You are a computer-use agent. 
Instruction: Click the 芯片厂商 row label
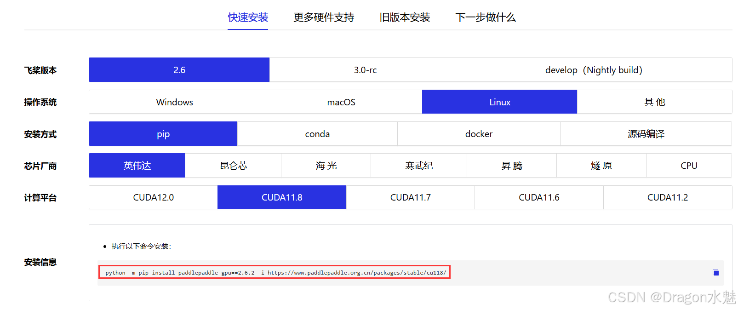point(40,166)
